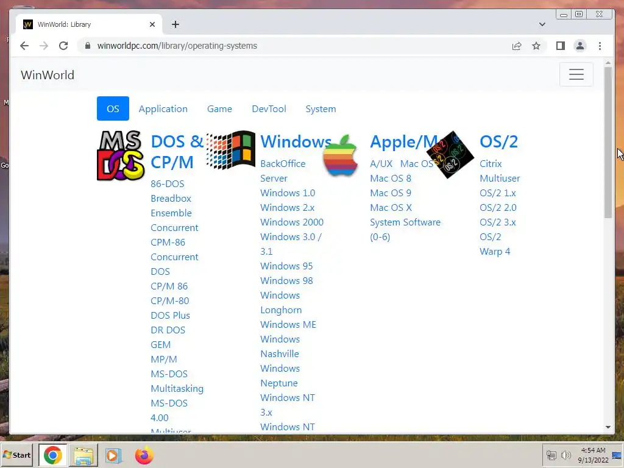Open the Breadbox Ensemble link

171,206
